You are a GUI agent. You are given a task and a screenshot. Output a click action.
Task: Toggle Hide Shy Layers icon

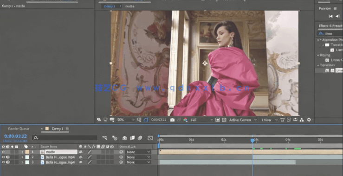point(125,138)
